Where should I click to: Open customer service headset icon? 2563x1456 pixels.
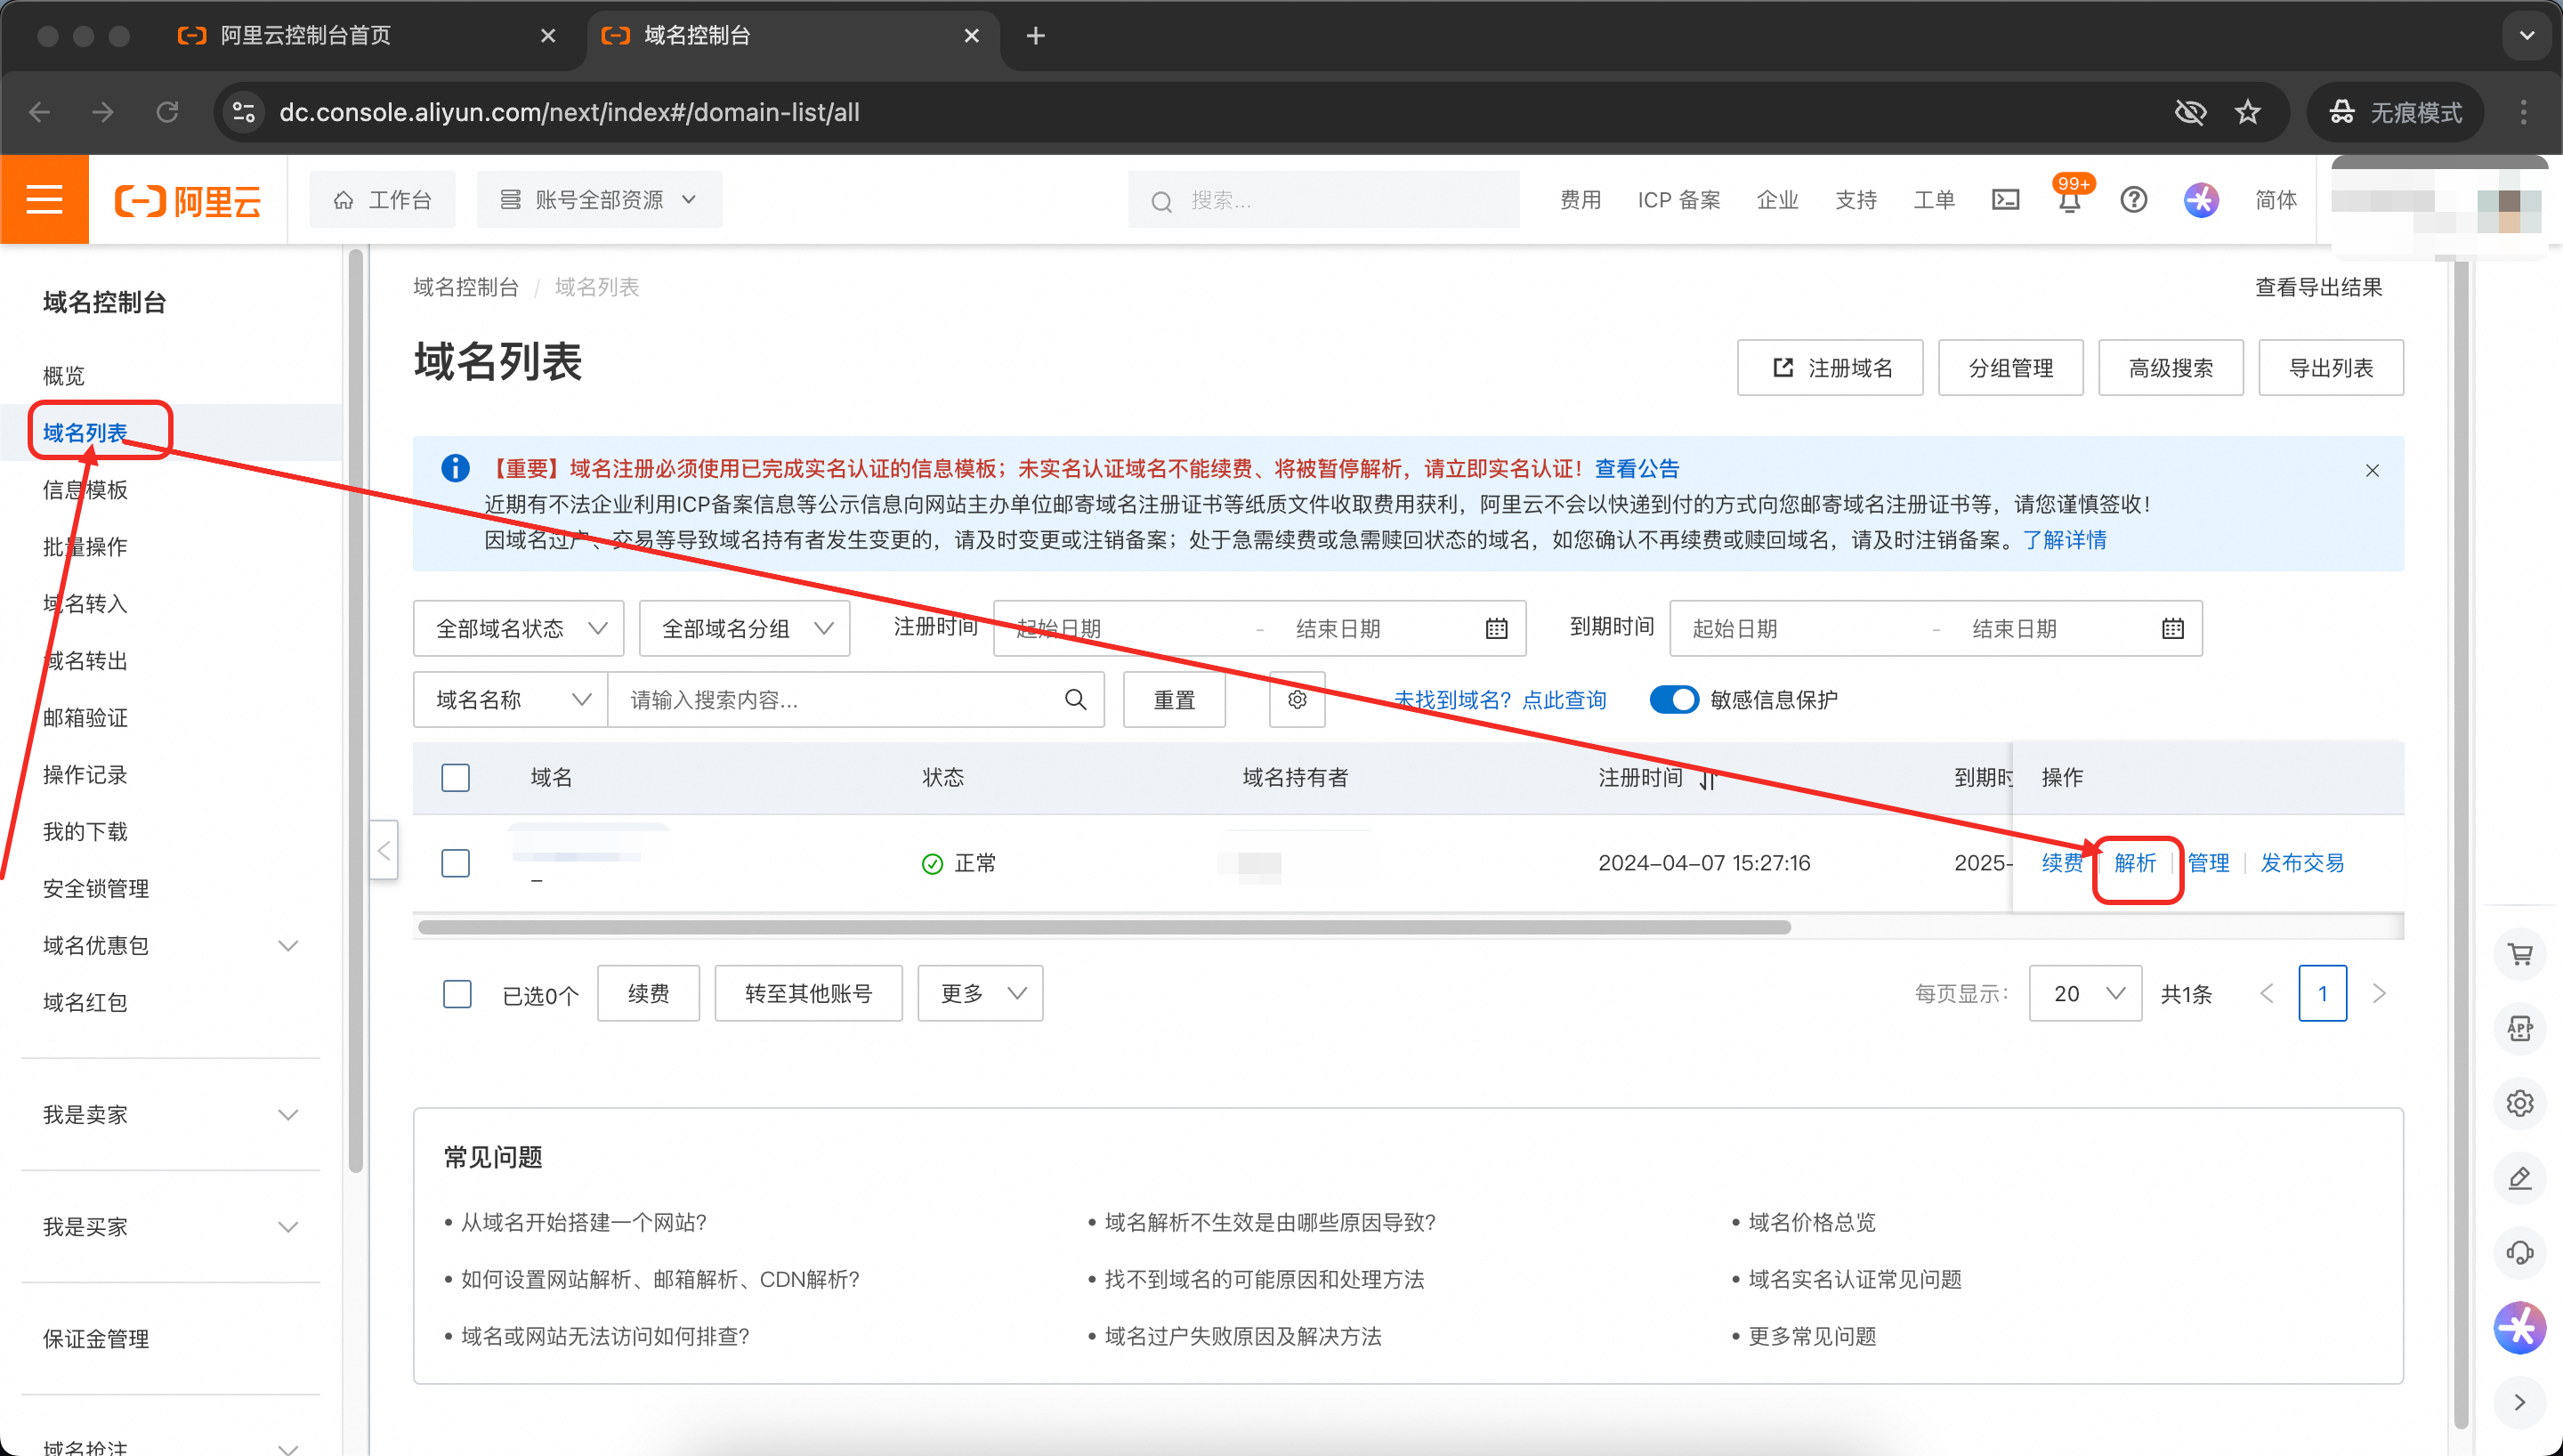click(2519, 1252)
